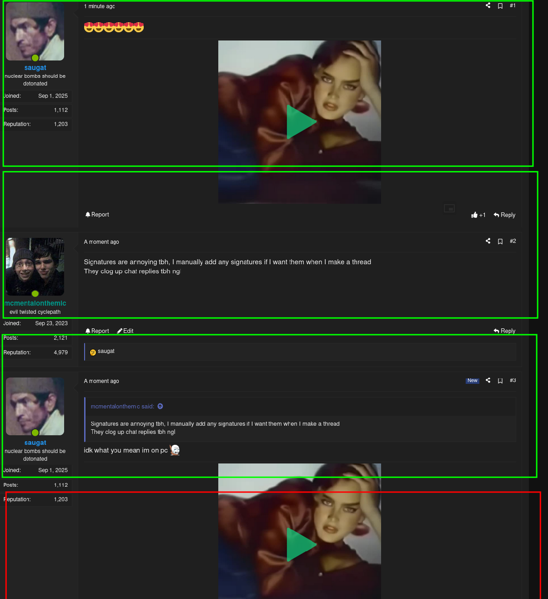Click the #1 permalink on the first post

(x=513, y=5)
